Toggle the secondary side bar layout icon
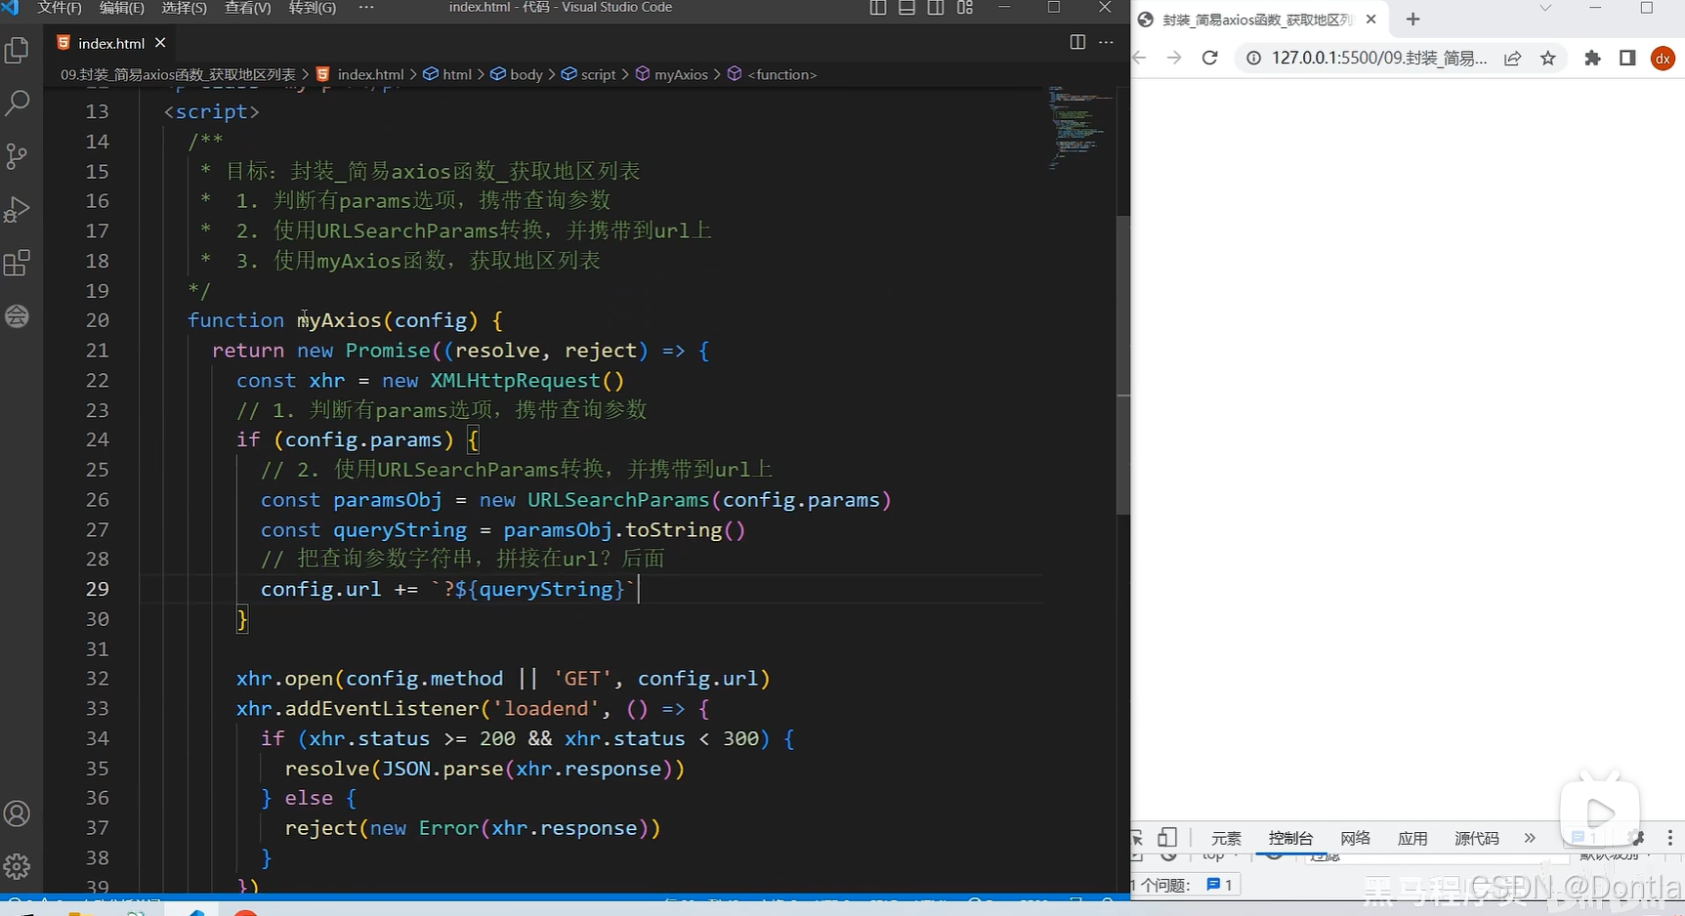Image resolution: width=1685 pixels, height=916 pixels. (x=936, y=7)
